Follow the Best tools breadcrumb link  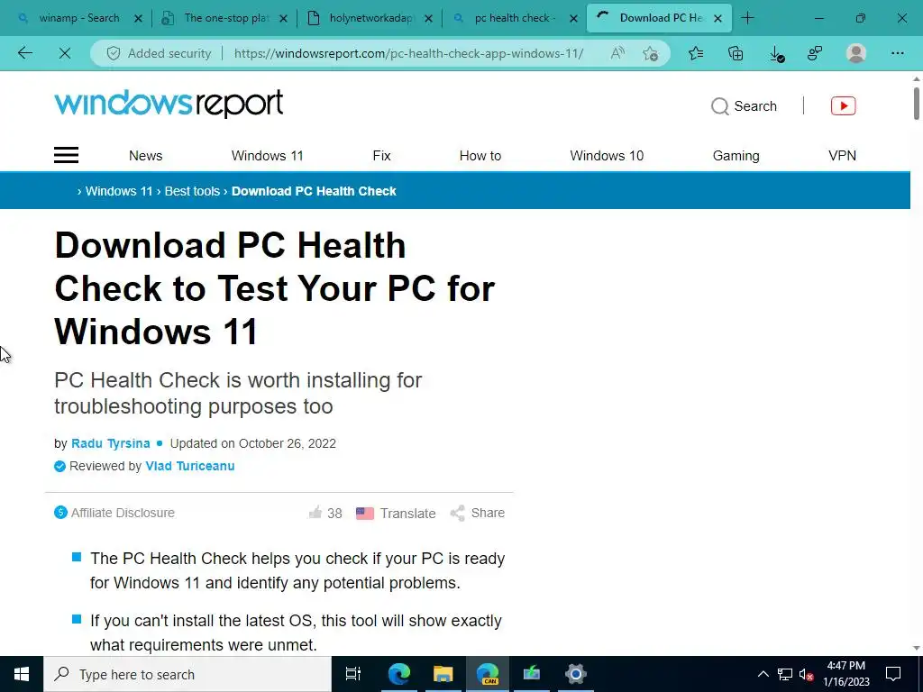pos(192,191)
